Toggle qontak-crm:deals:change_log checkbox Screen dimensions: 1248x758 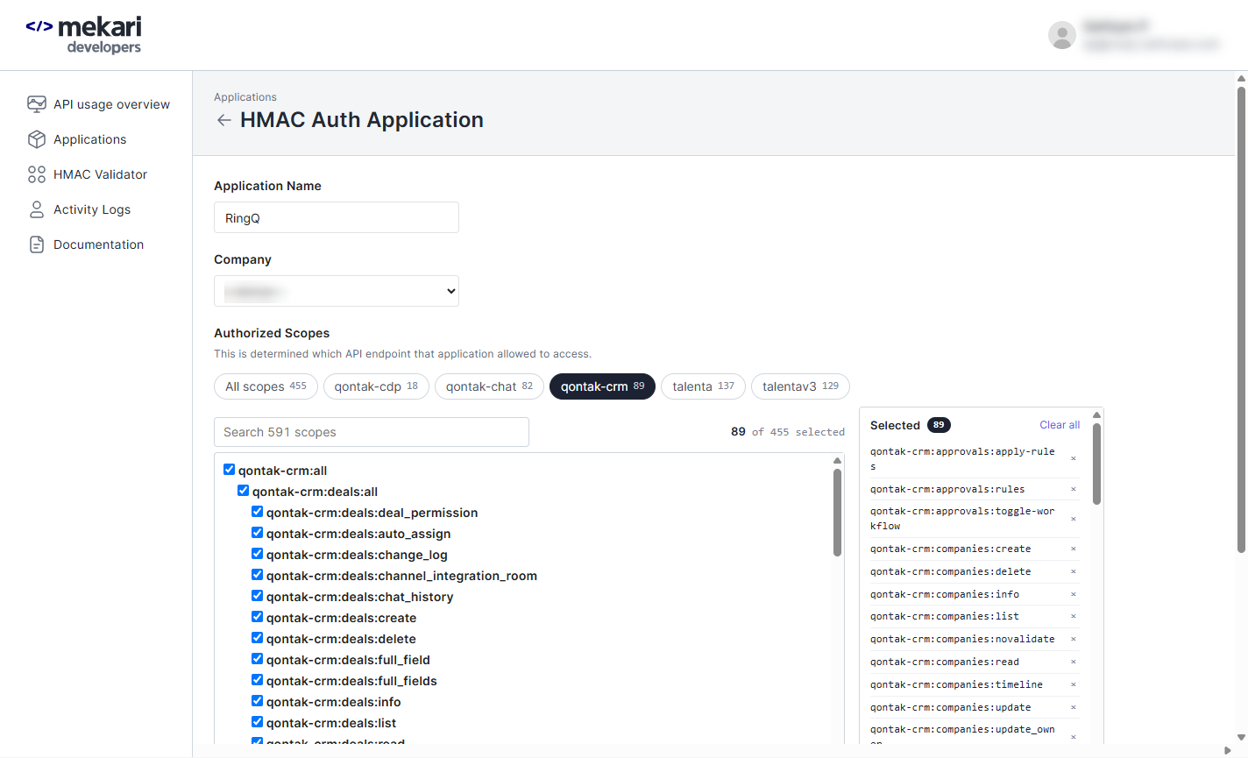tap(258, 554)
